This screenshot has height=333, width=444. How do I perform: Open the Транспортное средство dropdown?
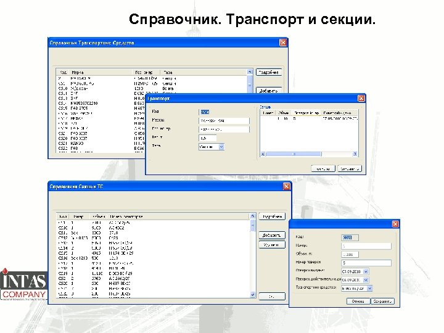[369, 288]
